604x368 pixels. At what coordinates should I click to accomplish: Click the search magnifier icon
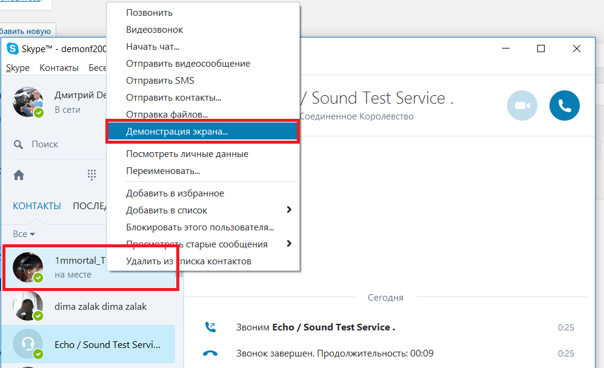point(18,144)
